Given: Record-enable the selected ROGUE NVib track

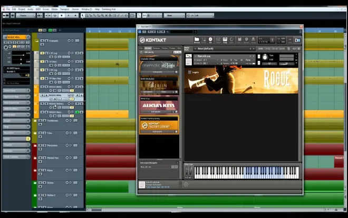Looking at the screenshot, I should click(69, 95).
